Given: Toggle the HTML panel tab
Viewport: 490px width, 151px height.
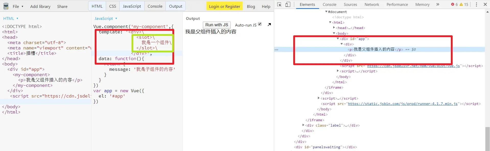Looking at the screenshot, I should [x=97, y=6].
